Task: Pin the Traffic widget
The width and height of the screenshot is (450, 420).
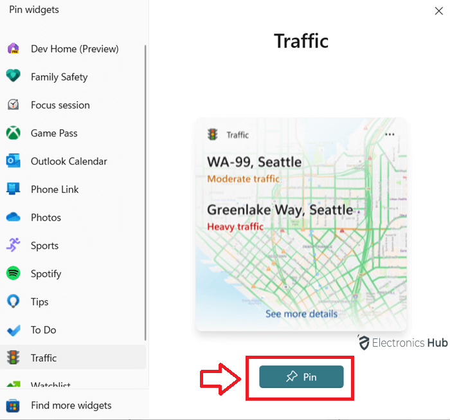Action: pos(301,377)
